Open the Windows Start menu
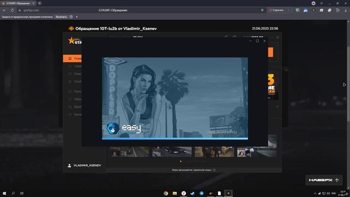Screen dimensions: 350x197 coord(4,193)
